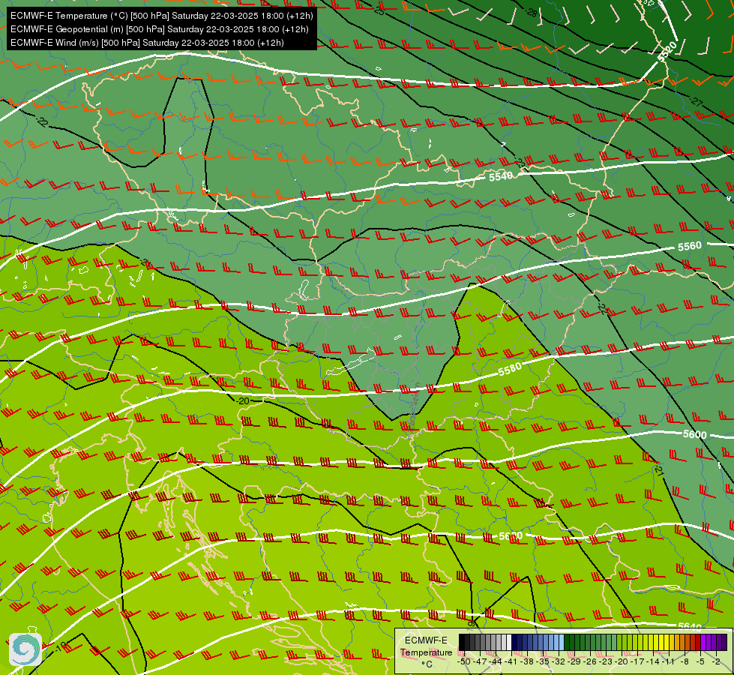Pick the white swatch before -41 tick
The image size is (734, 675).
pos(509,642)
